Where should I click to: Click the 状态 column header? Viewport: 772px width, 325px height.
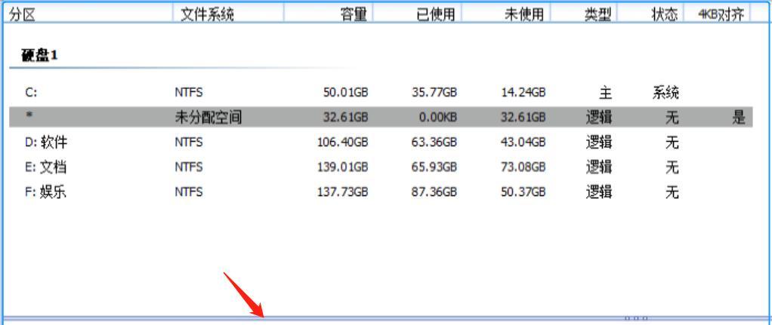click(650, 14)
